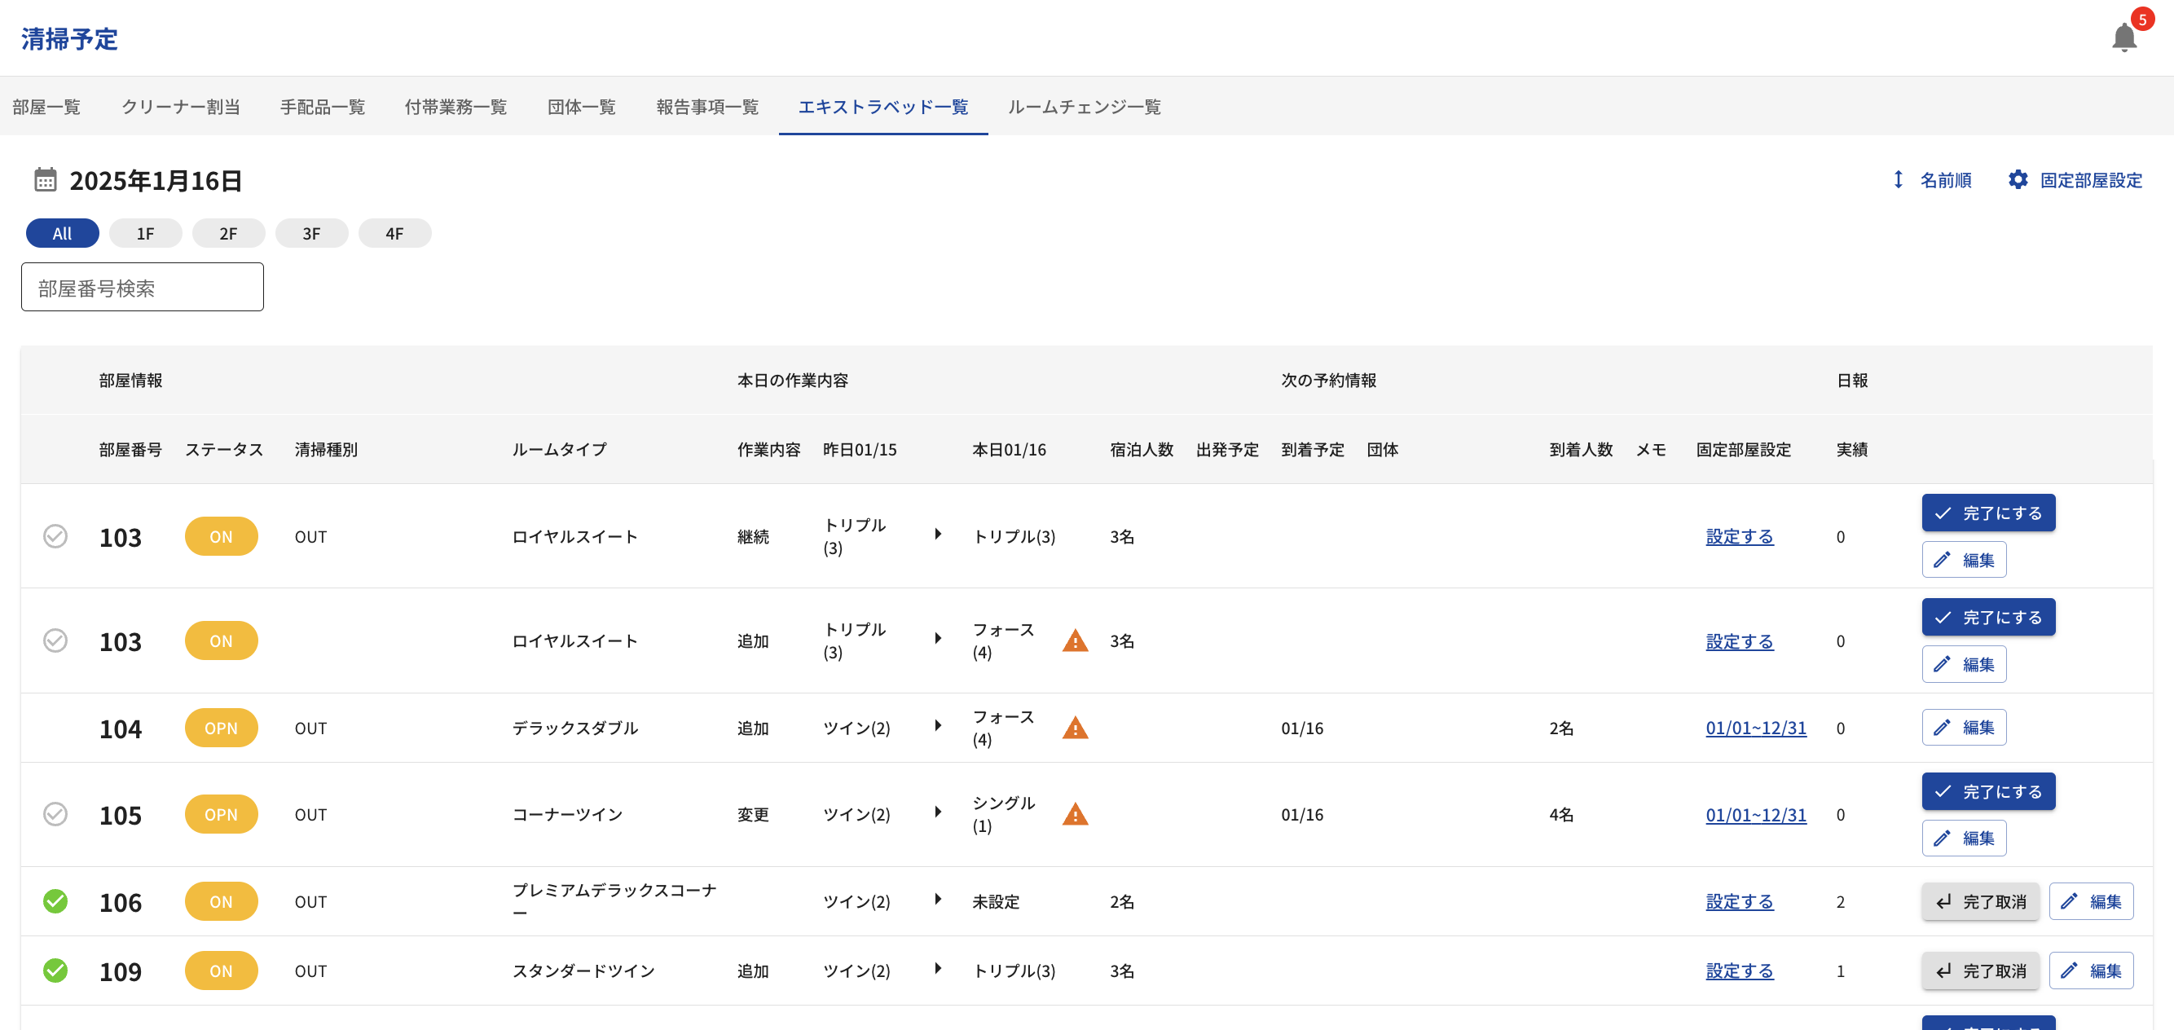This screenshot has height=1030, width=2174.
Task: Click the arrow after トリプル(3) on 103 継続 row
Action: point(938,534)
